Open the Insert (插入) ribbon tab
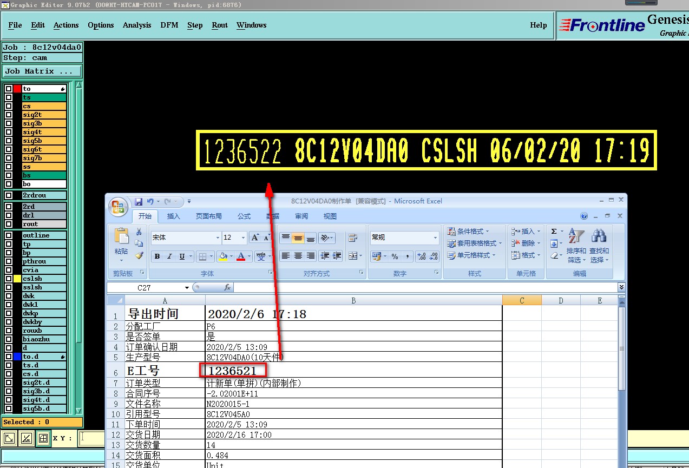Viewport: 689px width, 468px height. [x=174, y=216]
